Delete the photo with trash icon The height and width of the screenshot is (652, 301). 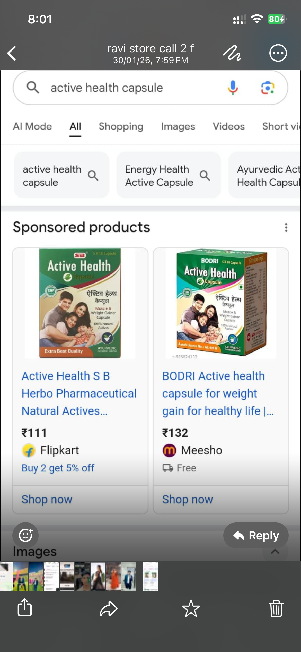pos(276,608)
